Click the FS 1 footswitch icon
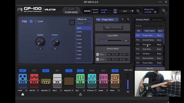This screenshot has height=103, width=184. coord(97,54)
